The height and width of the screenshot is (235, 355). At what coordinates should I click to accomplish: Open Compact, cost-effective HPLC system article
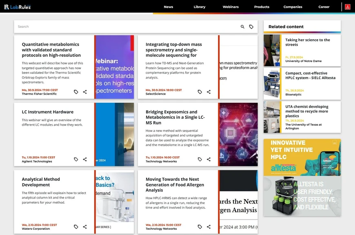310,75
